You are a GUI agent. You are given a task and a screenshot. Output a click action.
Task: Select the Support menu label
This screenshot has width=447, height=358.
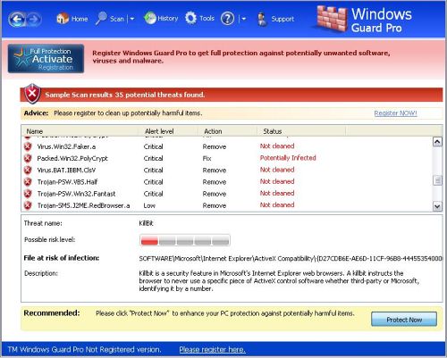[x=283, y=19]
